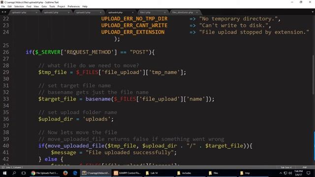The image size is (315, 177).
Task: Click the $upload_dir variable on line 36
Action: click(56, 119)
